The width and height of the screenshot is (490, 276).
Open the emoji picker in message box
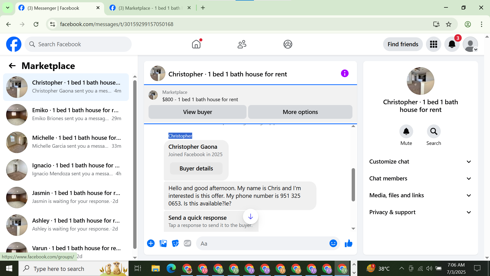pos(333,244)
